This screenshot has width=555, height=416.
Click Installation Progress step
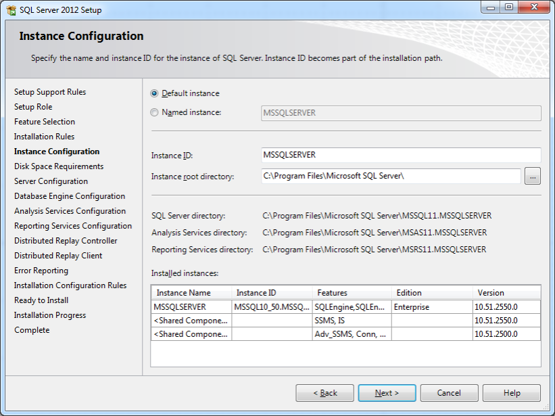click(50, 315)
